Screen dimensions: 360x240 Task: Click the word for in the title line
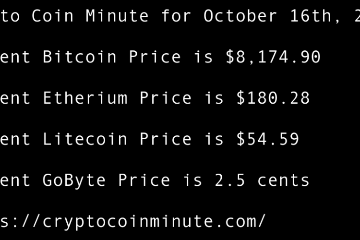[x=176, y=16]
